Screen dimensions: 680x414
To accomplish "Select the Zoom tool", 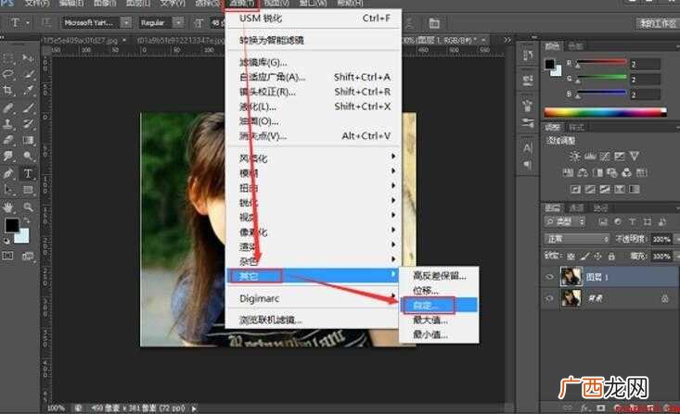I will (x=28, y=207).
